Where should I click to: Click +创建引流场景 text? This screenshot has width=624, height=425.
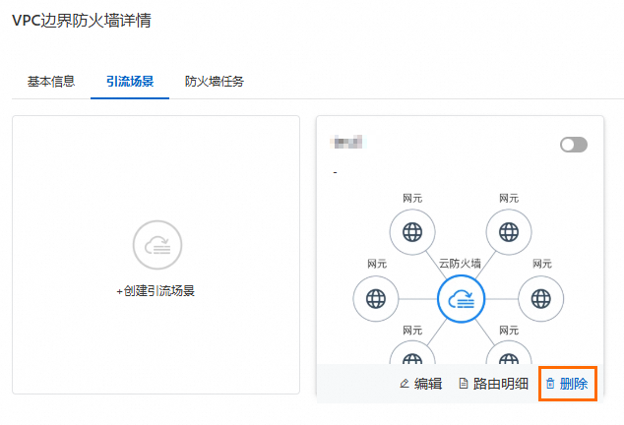pos(156,291)
